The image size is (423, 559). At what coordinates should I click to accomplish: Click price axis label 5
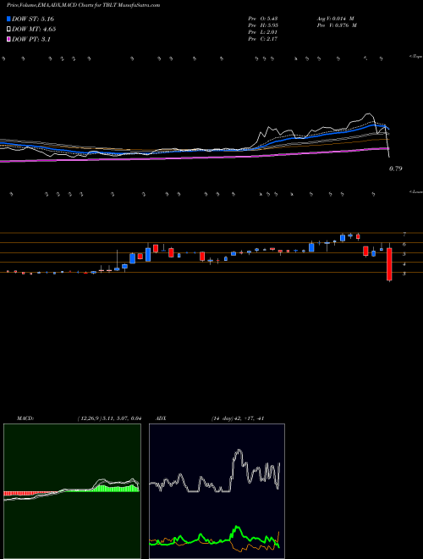pos(404,254)
